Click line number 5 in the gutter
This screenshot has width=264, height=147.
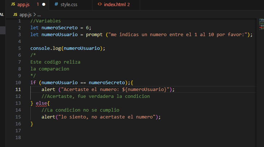click(x=20, y=48)
